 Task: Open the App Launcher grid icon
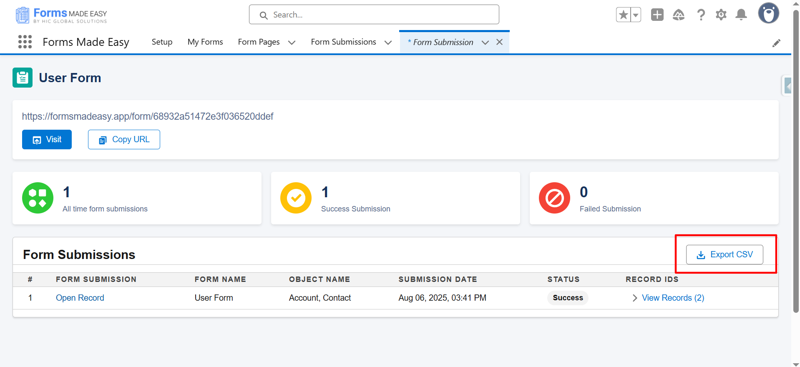(25, 42)
